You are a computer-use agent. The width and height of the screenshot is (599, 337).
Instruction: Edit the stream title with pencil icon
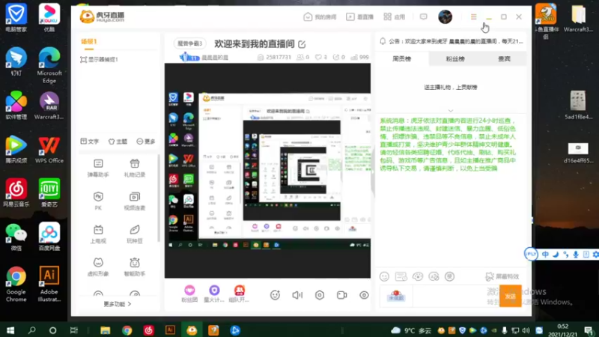pos(302,44)
